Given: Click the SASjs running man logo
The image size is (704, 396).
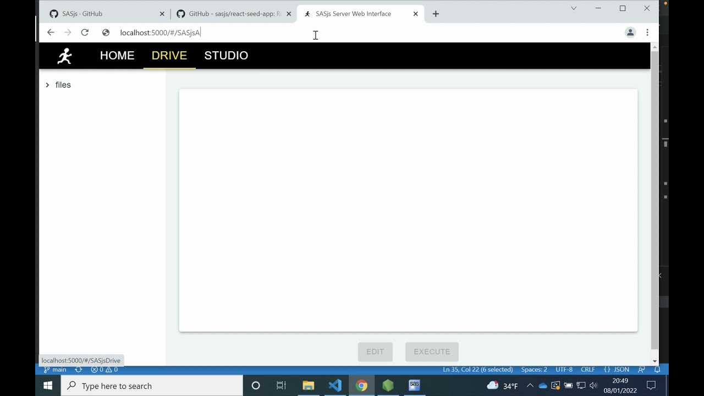Looking at the screenshot, I should [x=65, y=56].
